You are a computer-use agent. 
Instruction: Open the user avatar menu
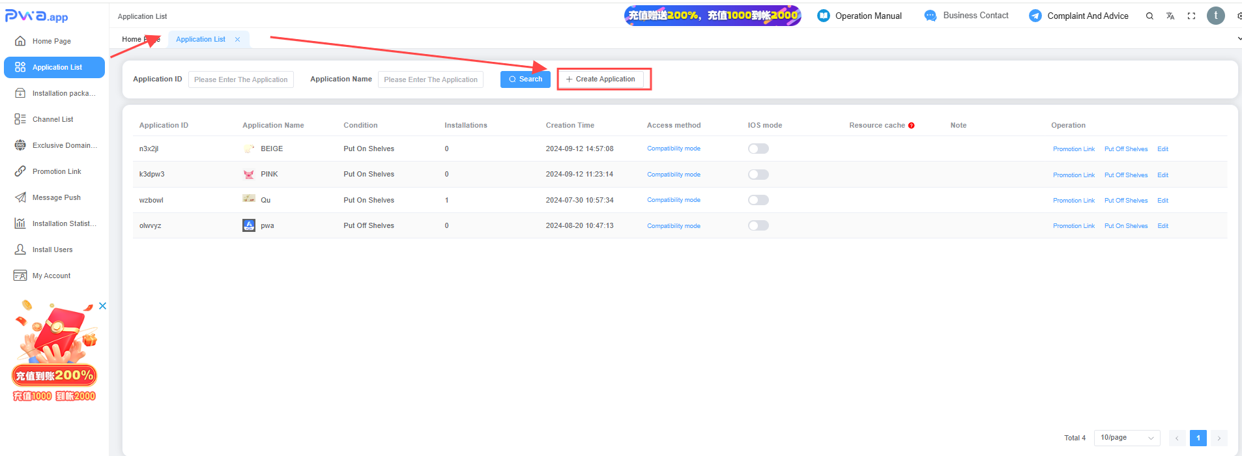click(x=1216, y=16)
